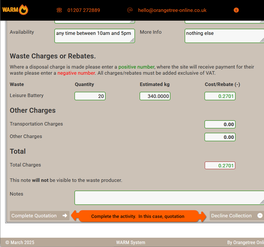Click the phone number 01207 272889
This screenshot has width=264, height=247.
coord(84,10)
